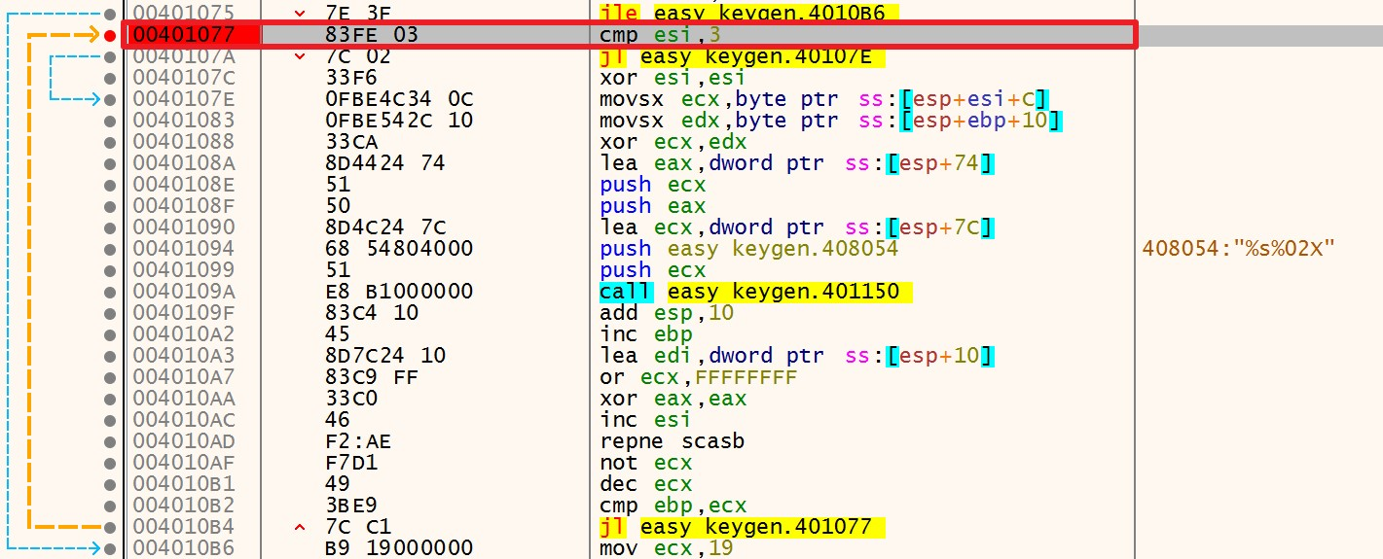The image size is (1383, 559).
Task: Set breakpoint bullet beside address 0040107E
Action: click(x=110, y=99)
